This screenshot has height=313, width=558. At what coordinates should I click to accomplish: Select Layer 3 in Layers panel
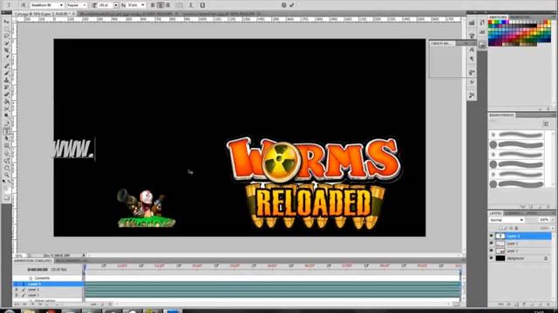tap(520, 236)
